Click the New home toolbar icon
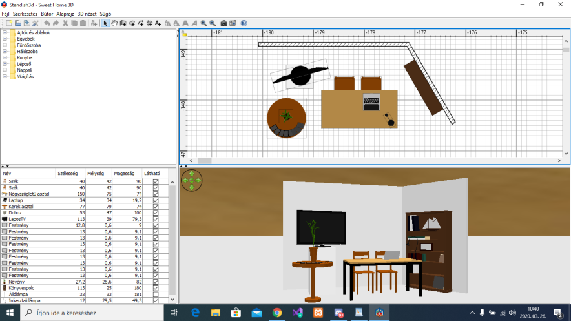The width and height of the screenshot is (571, 321). point(8,23)
